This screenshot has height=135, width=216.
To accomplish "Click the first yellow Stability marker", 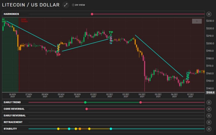I will 58,129.
